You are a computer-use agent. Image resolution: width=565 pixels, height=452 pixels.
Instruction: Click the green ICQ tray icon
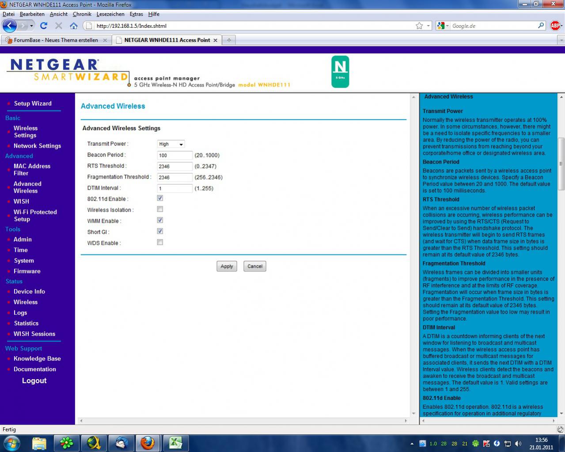click(x=475, y=444)
